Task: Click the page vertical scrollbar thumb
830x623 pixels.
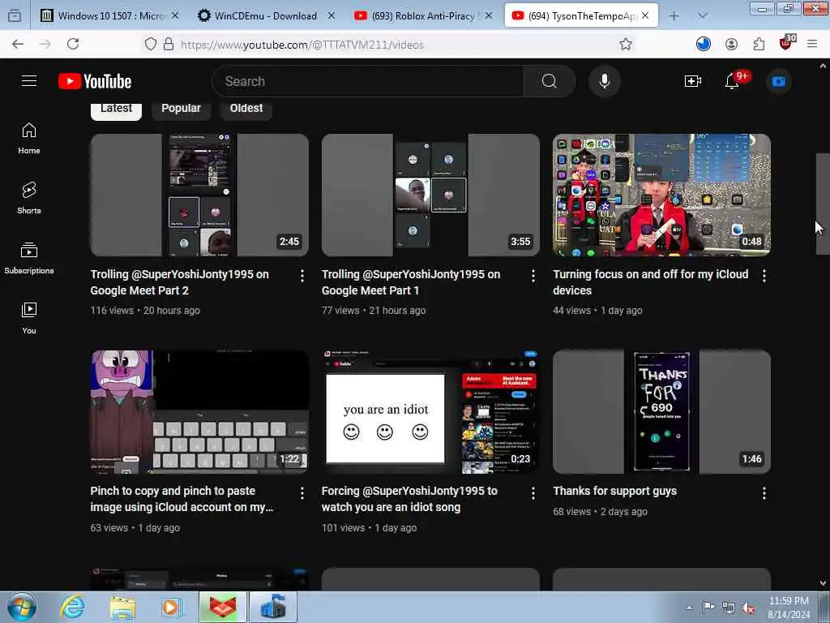Action: (x=823, y=204)
